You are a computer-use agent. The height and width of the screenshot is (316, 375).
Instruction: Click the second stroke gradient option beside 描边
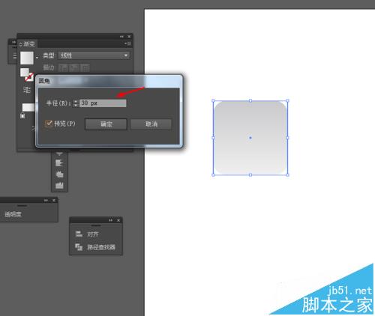[74, 67]
